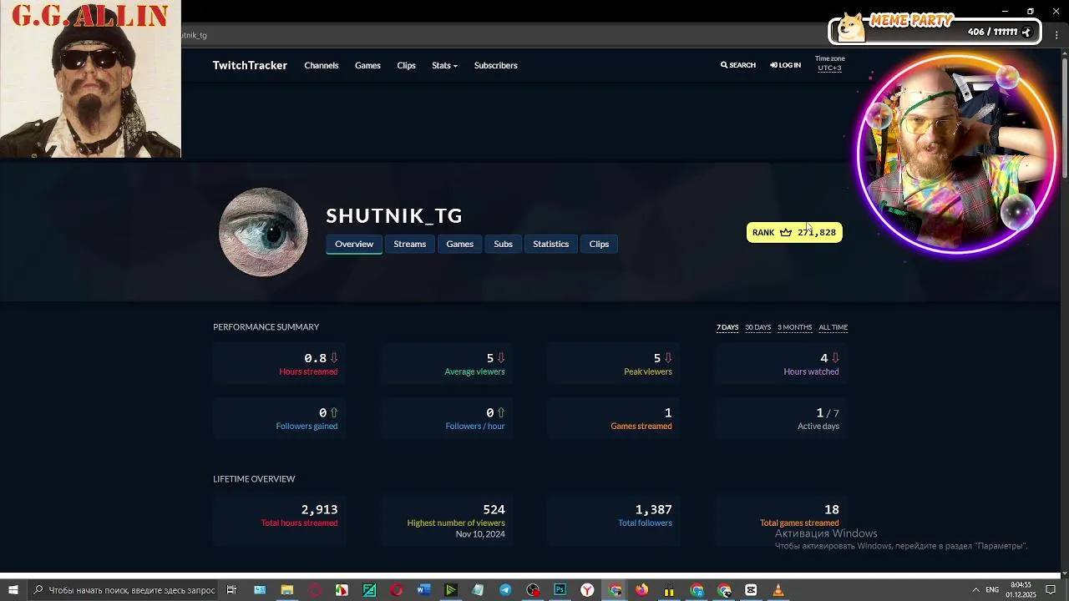The height and width of the screenshot is (601, 1069).
Task: Click the Games streamed stat
Action: [614, 419]
